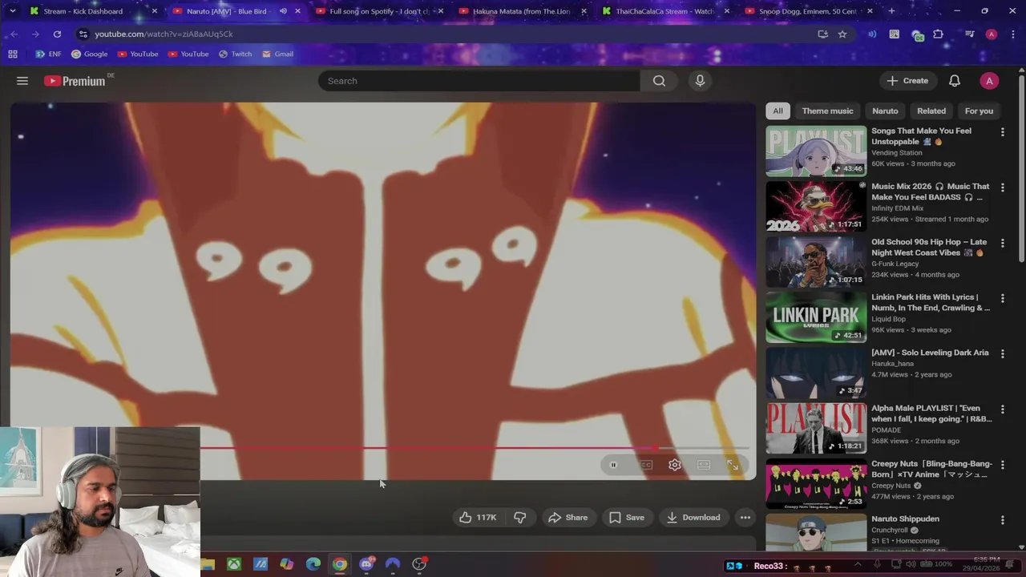
Task: Select the For you filter chip
Action: tap(979, 111)
